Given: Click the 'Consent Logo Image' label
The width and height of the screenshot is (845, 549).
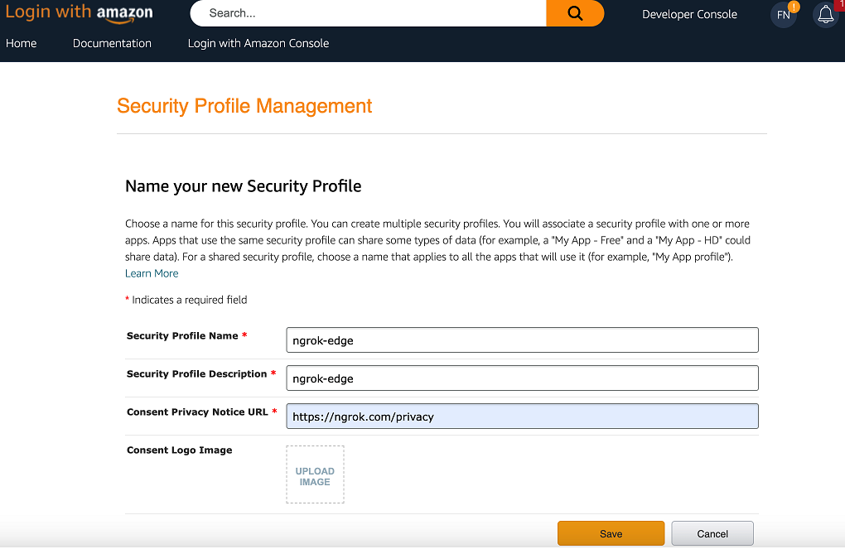Looking at the screenshot, I should point(180,450).
